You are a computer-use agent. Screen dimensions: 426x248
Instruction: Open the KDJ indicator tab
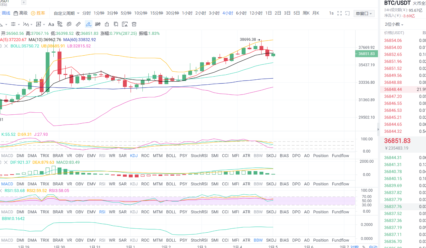[x=134, y=155]
